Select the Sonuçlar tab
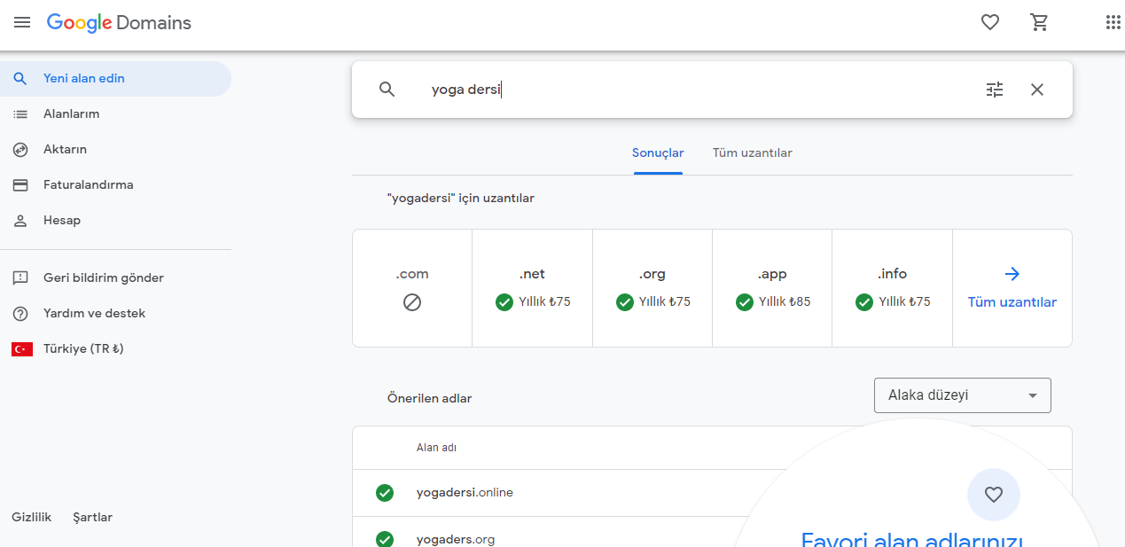Screen dimensions: 1125x547 coord(657,153)
